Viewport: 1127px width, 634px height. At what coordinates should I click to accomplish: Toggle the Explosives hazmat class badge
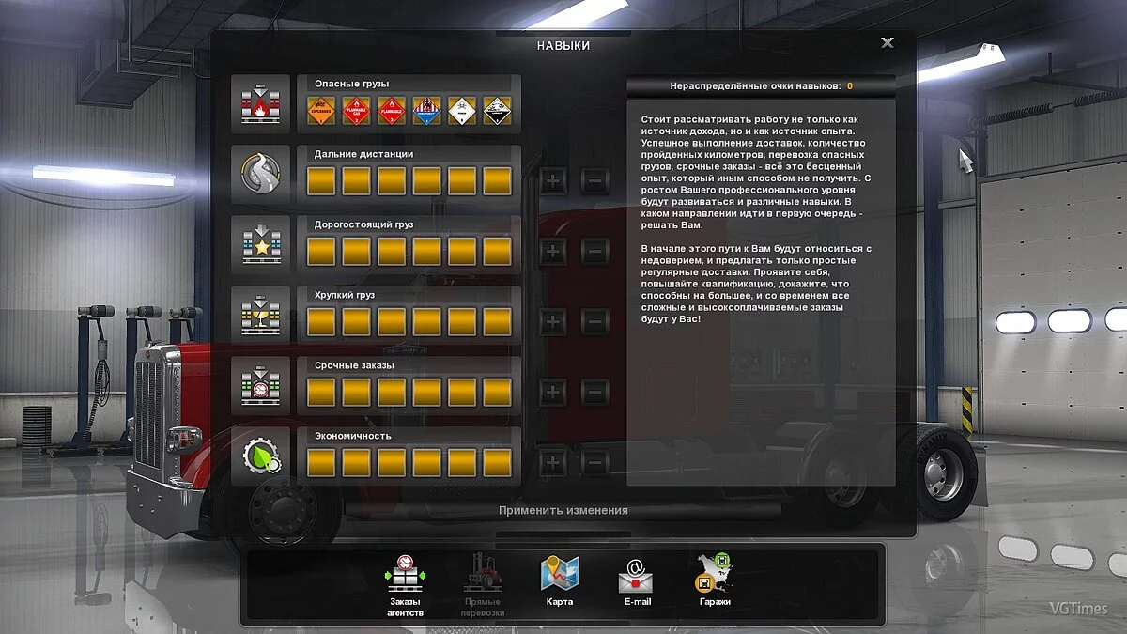point(323,110)
